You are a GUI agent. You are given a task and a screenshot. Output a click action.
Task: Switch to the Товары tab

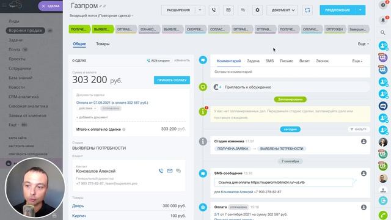(x=103, y=44)
